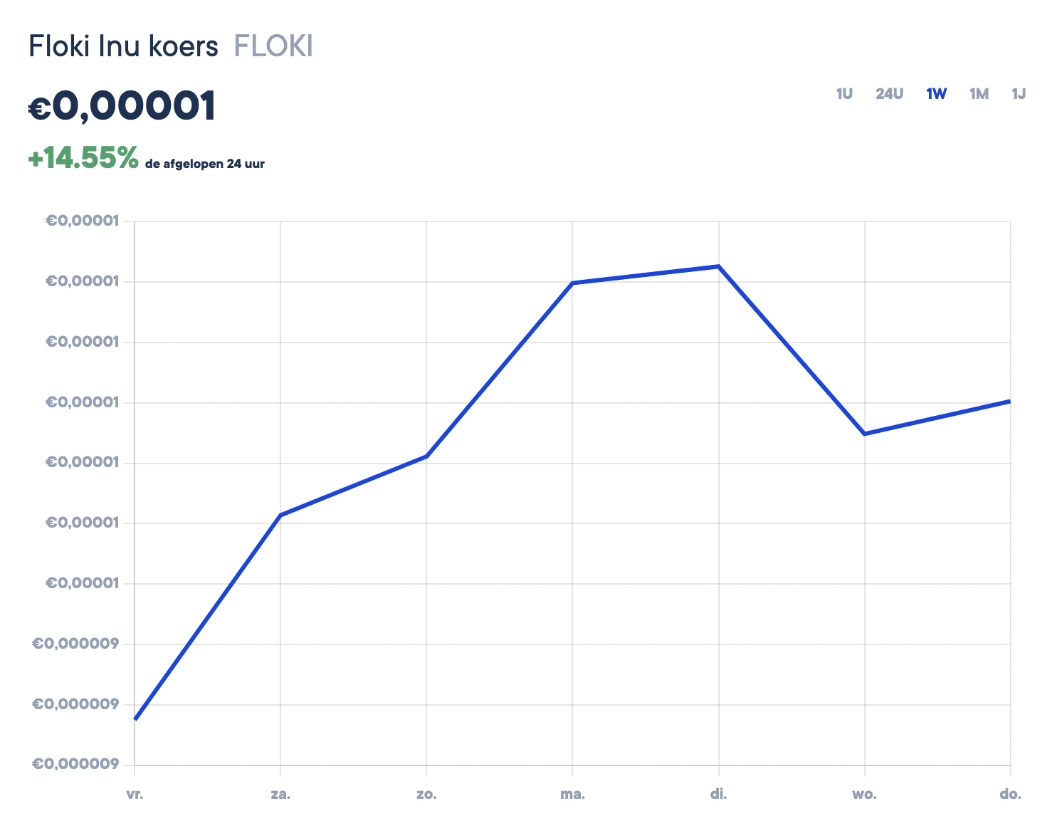Click the 'di.' x-axis day label
This screenshot has height=826, width=1052.
coord(719,794)
